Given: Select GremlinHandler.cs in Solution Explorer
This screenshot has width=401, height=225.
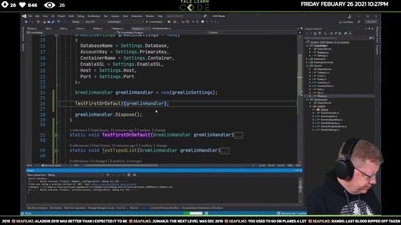Looking at the screenshot, I should coord(330,113).
